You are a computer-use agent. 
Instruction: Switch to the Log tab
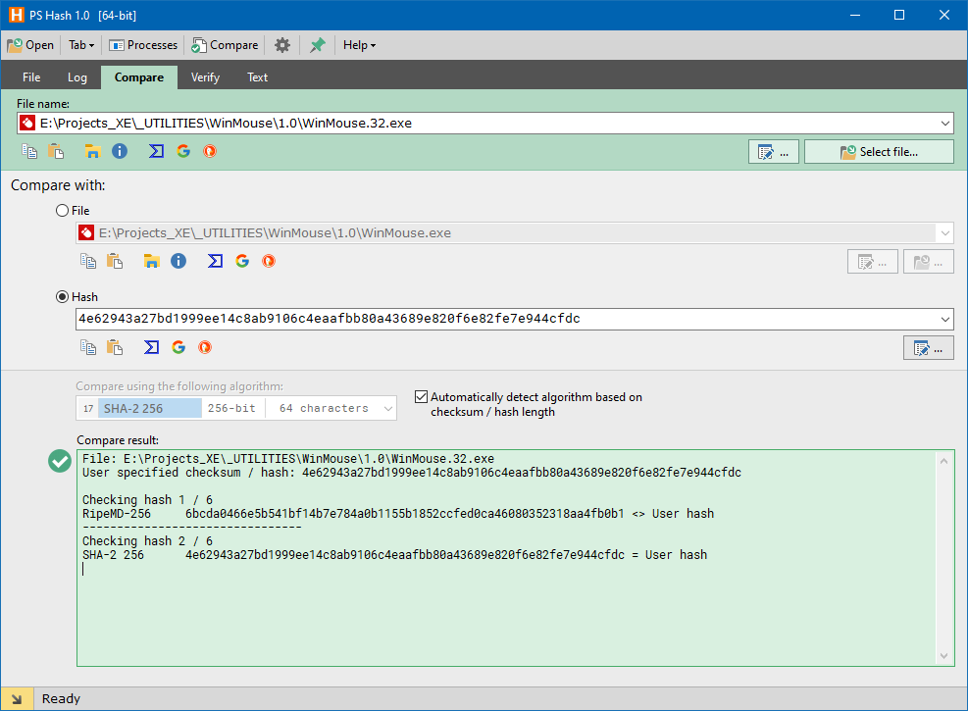pos(77,77)
